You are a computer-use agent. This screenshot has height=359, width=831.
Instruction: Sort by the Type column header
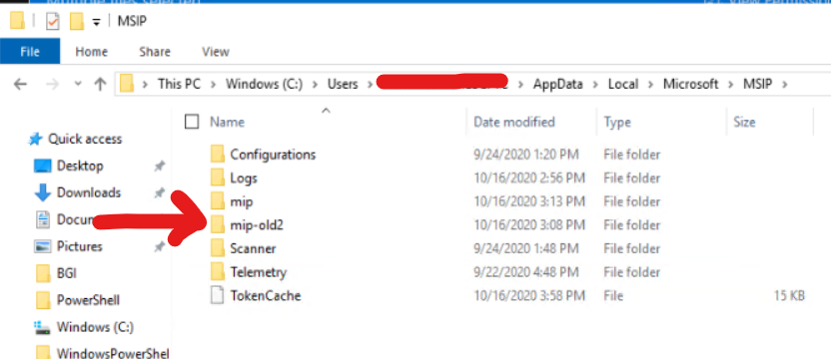tap(617, 123)
